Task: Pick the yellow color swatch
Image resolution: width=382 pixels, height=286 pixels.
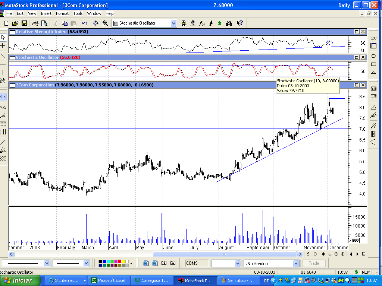Action: [x=123, y=262]
